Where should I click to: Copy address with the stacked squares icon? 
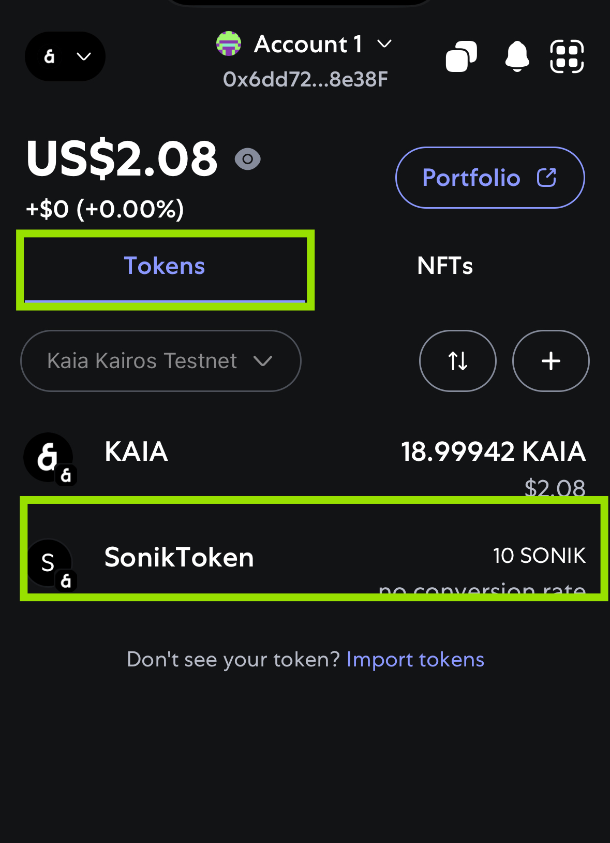pos(461,56)
